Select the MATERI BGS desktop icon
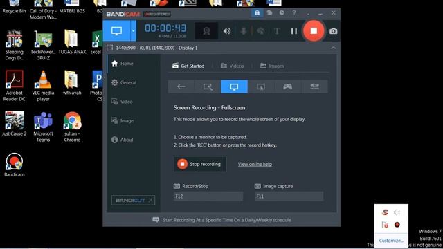The image size is (443, 249). [x=72, y=7]
